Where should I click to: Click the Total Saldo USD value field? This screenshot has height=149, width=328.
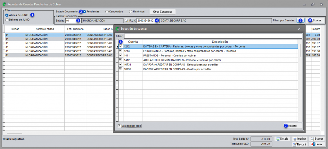[x=261, y=144]
